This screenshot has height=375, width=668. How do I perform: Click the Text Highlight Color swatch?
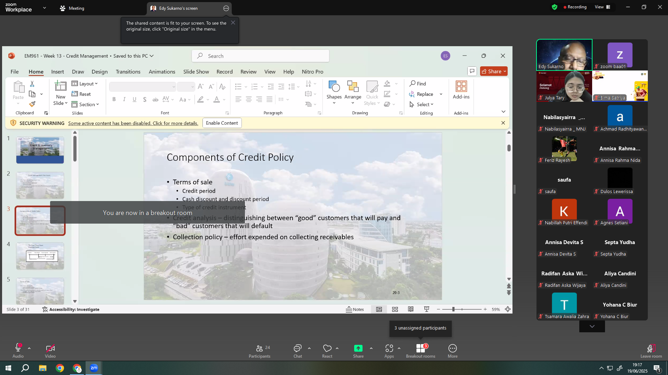pos(200,100)
